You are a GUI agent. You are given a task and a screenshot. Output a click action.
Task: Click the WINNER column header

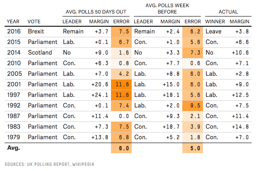point(215,21)
